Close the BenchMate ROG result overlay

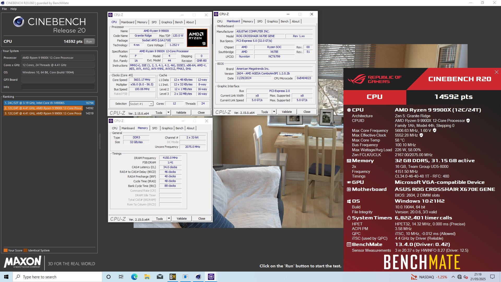click(496, 72)
